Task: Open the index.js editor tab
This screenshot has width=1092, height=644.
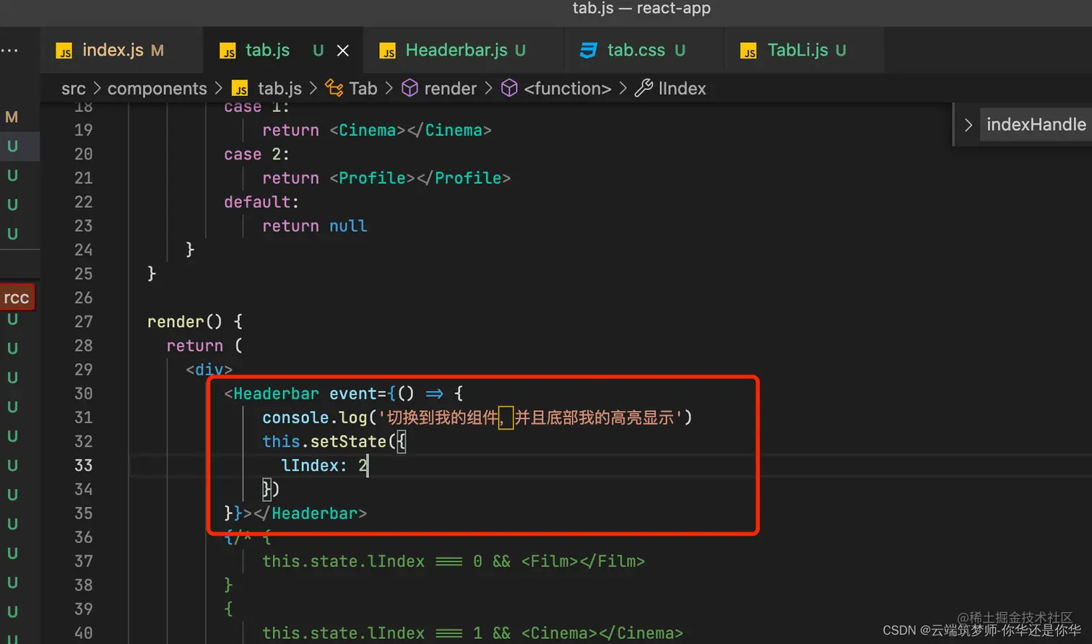Action: coord(121,51)
